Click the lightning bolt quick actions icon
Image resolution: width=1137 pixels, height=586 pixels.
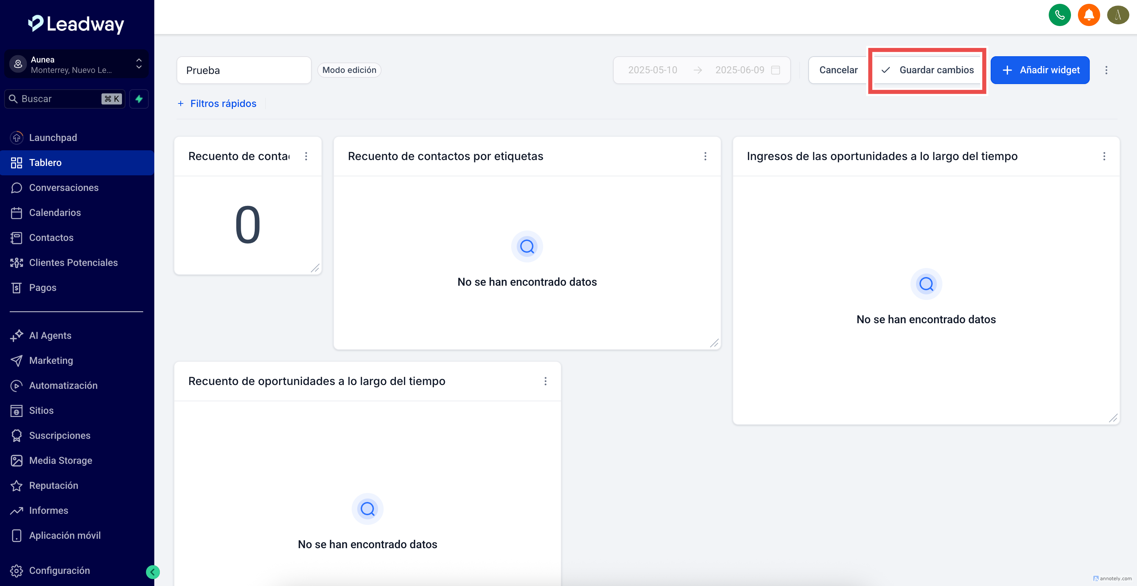coord(139,99)
